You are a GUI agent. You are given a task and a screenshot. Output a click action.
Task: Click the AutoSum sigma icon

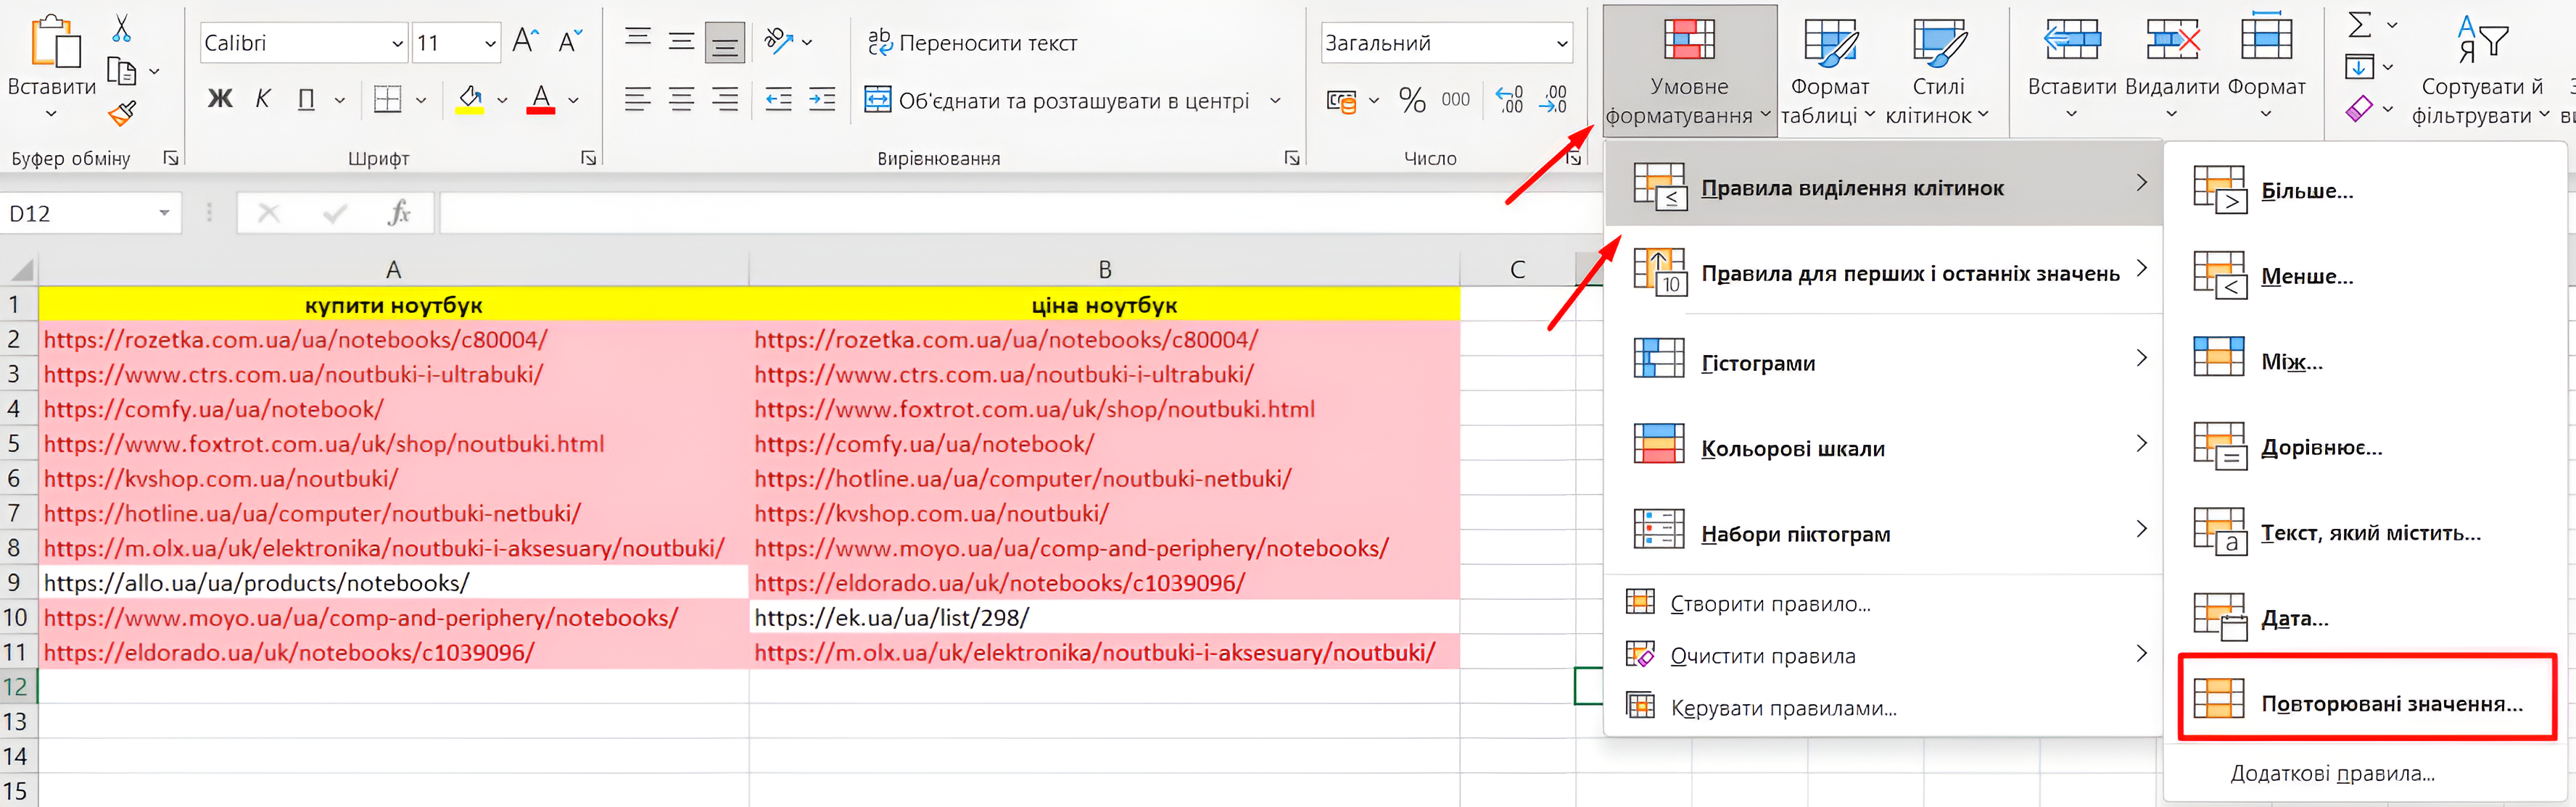(x=2360, y=24)
